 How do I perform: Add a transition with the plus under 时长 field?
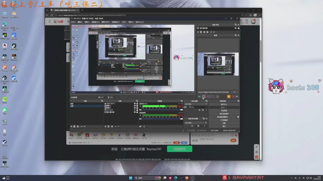coord(199,110)
